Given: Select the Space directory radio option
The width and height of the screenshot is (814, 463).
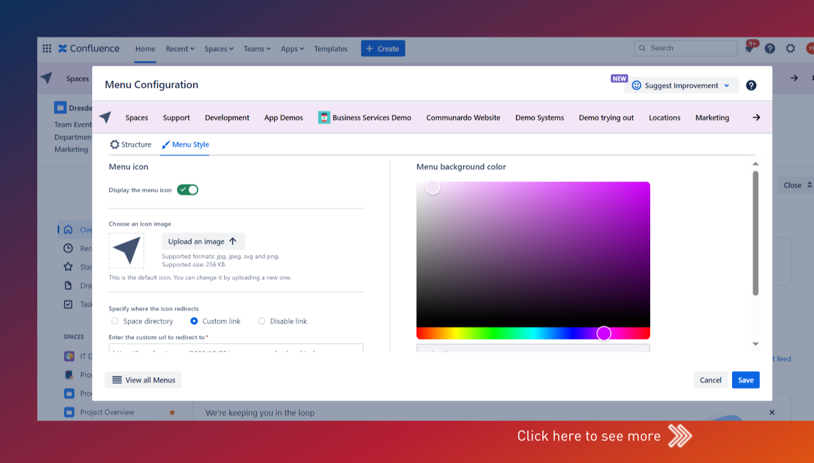Looking at the screenshot, I should 115,321.
